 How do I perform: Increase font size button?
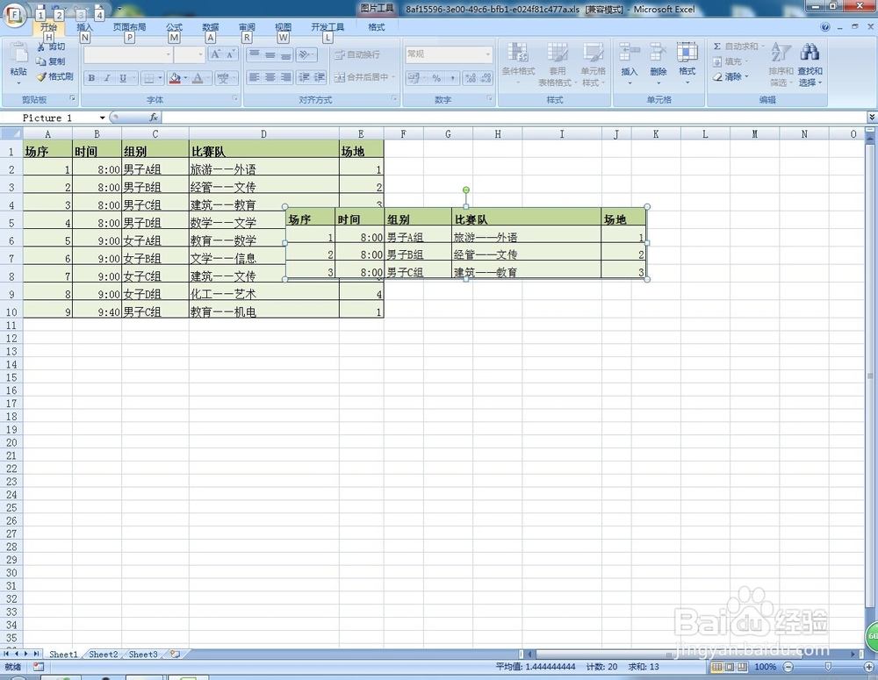pos(216,54)
